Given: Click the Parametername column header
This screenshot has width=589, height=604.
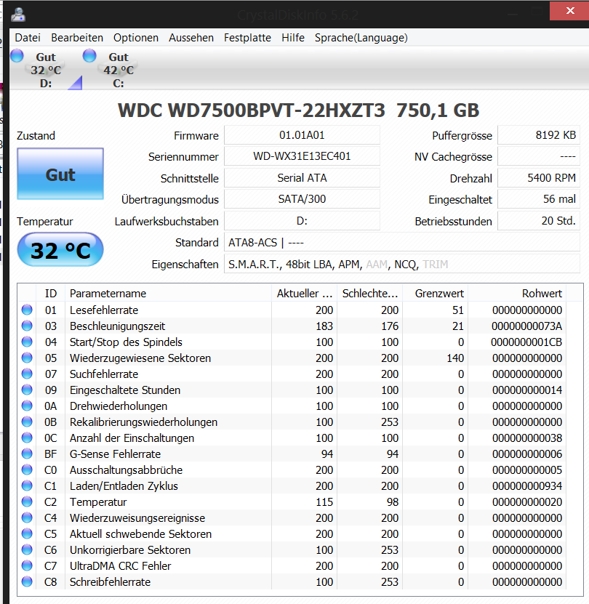Looking at the screenshot, I should [169, 294].
